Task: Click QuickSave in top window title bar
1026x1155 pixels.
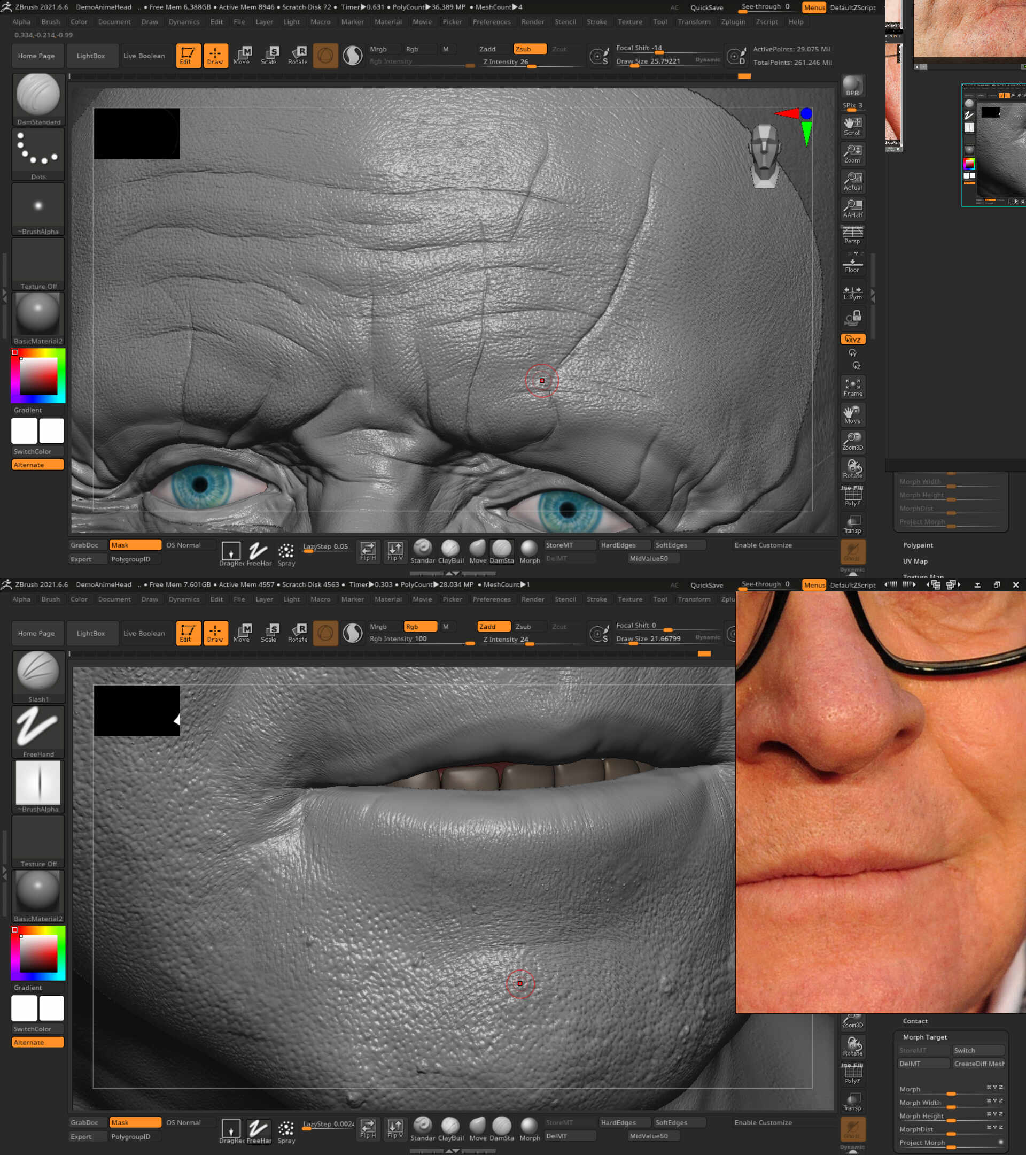Action: coord(706,7)
